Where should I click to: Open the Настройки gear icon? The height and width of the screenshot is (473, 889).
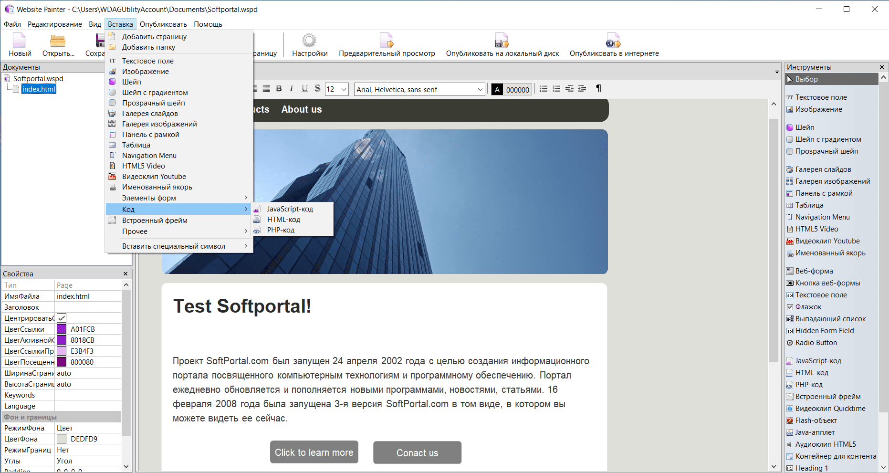[x=309, y=41]
